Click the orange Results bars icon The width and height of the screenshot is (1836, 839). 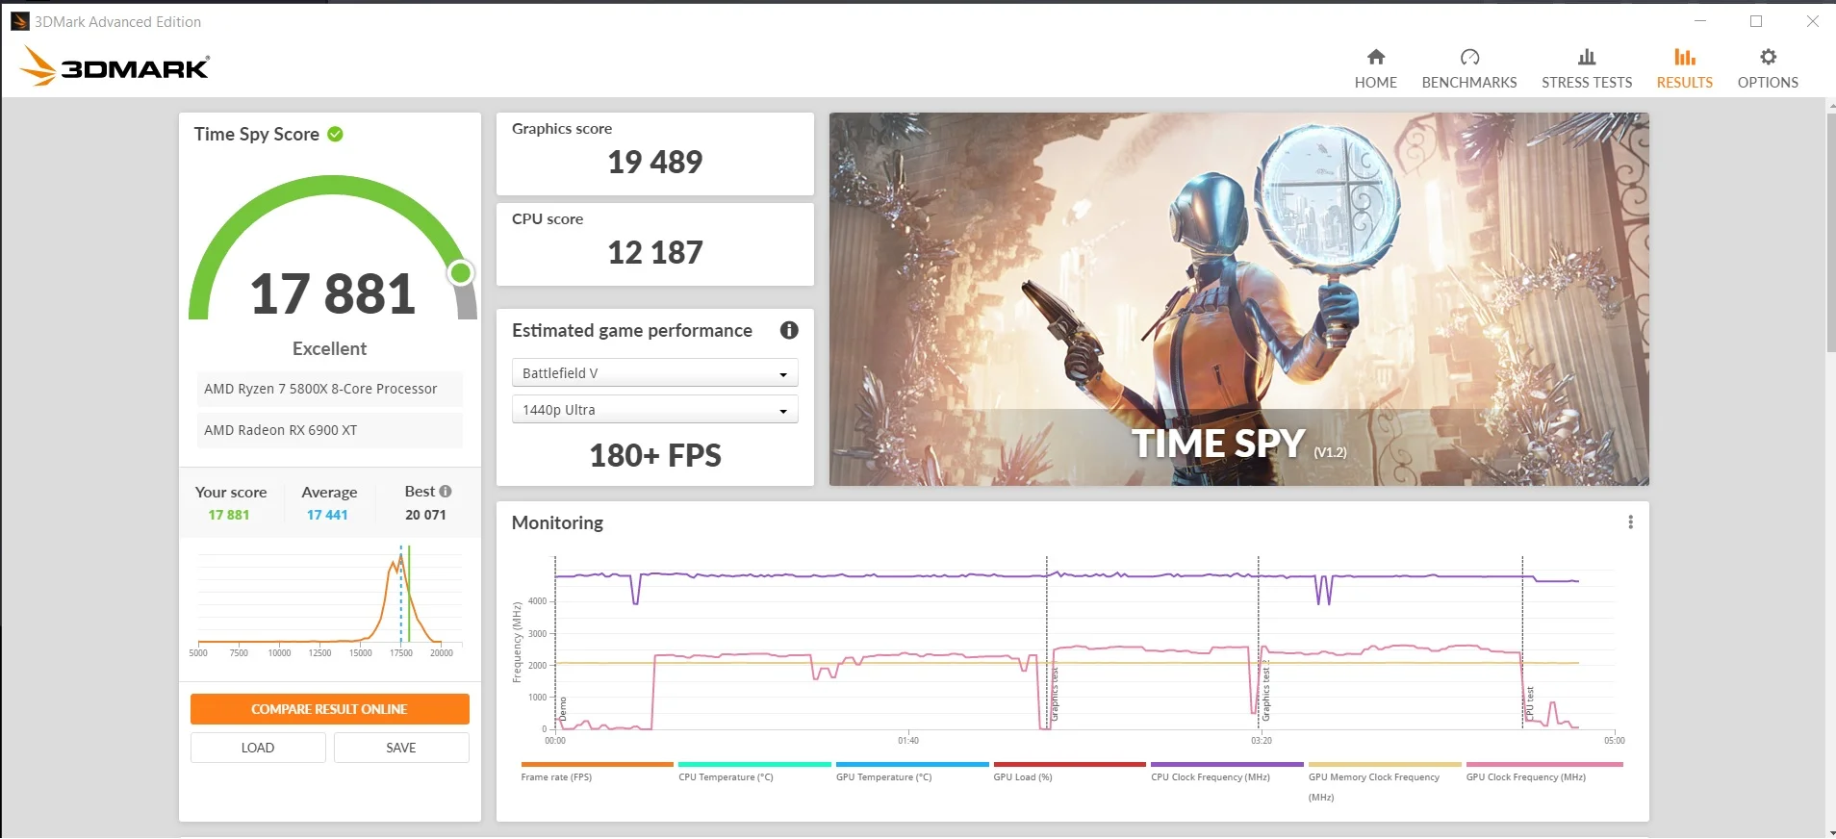click(1684, 57)
